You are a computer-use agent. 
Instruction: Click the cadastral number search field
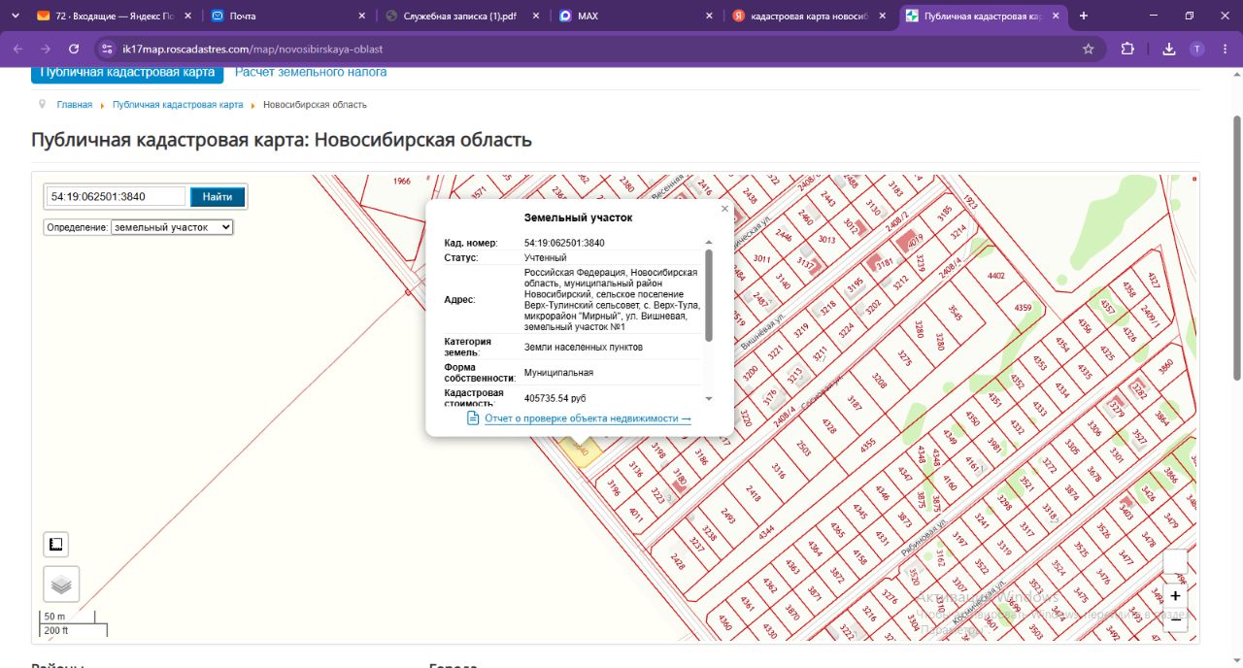tap(116, 196)
